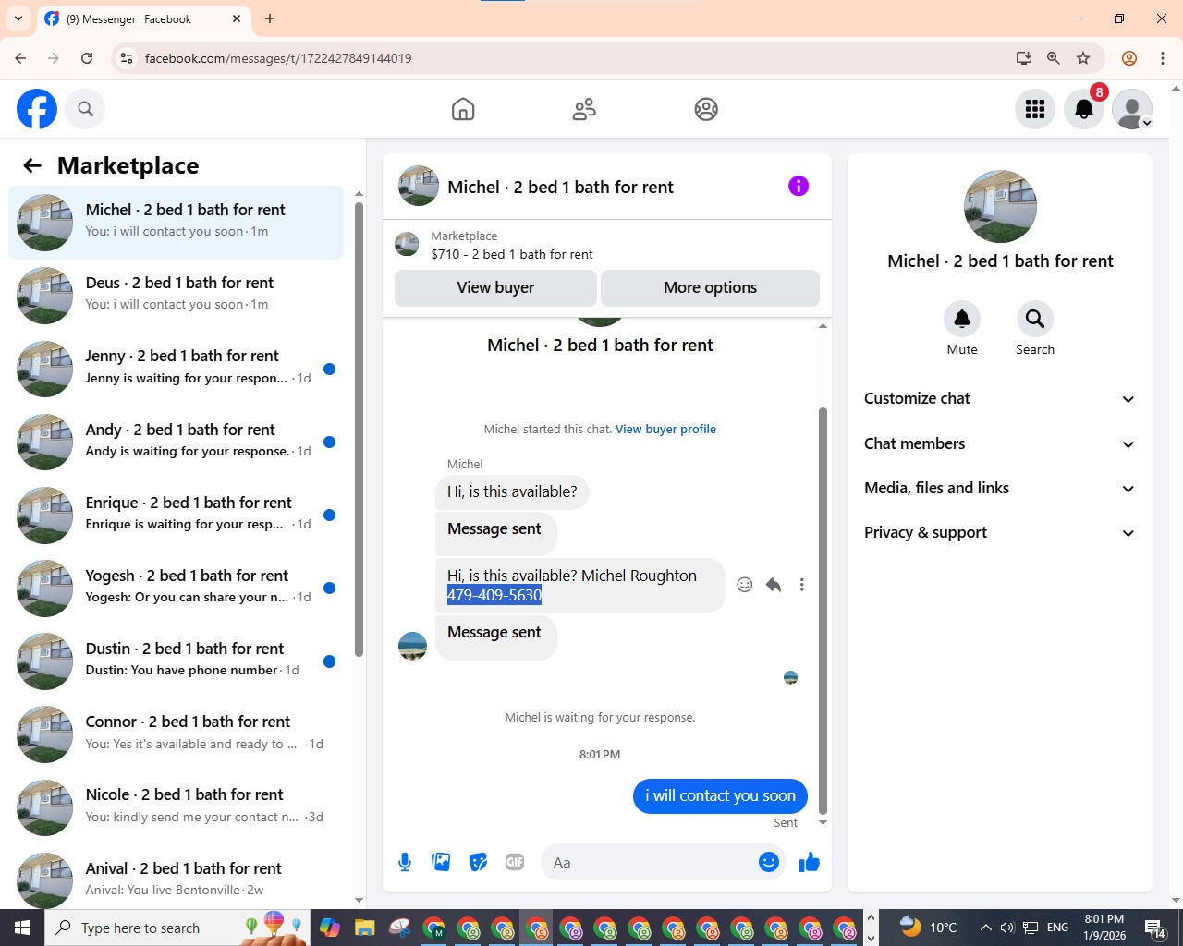
Task: Open Chrome zoom magnifier icon
Action: pyautogui.click(x=1053, y=58)
